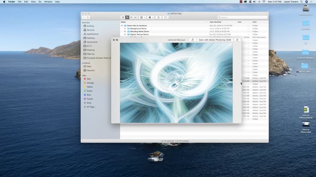Open Art 3 folder in sidebar

(x=88, y=46)
